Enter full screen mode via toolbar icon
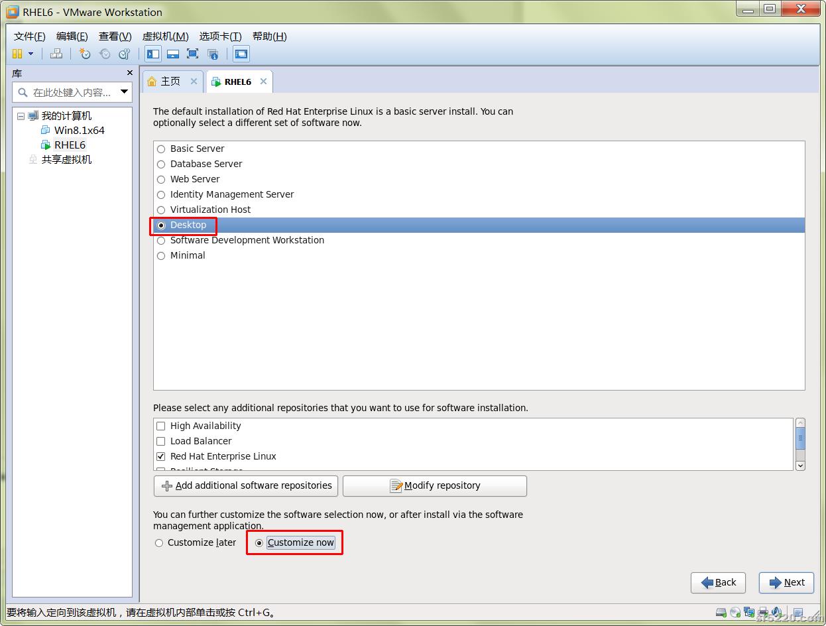Image resolution: width=826 pixels, height=626 pixels. tap(192, 54)
